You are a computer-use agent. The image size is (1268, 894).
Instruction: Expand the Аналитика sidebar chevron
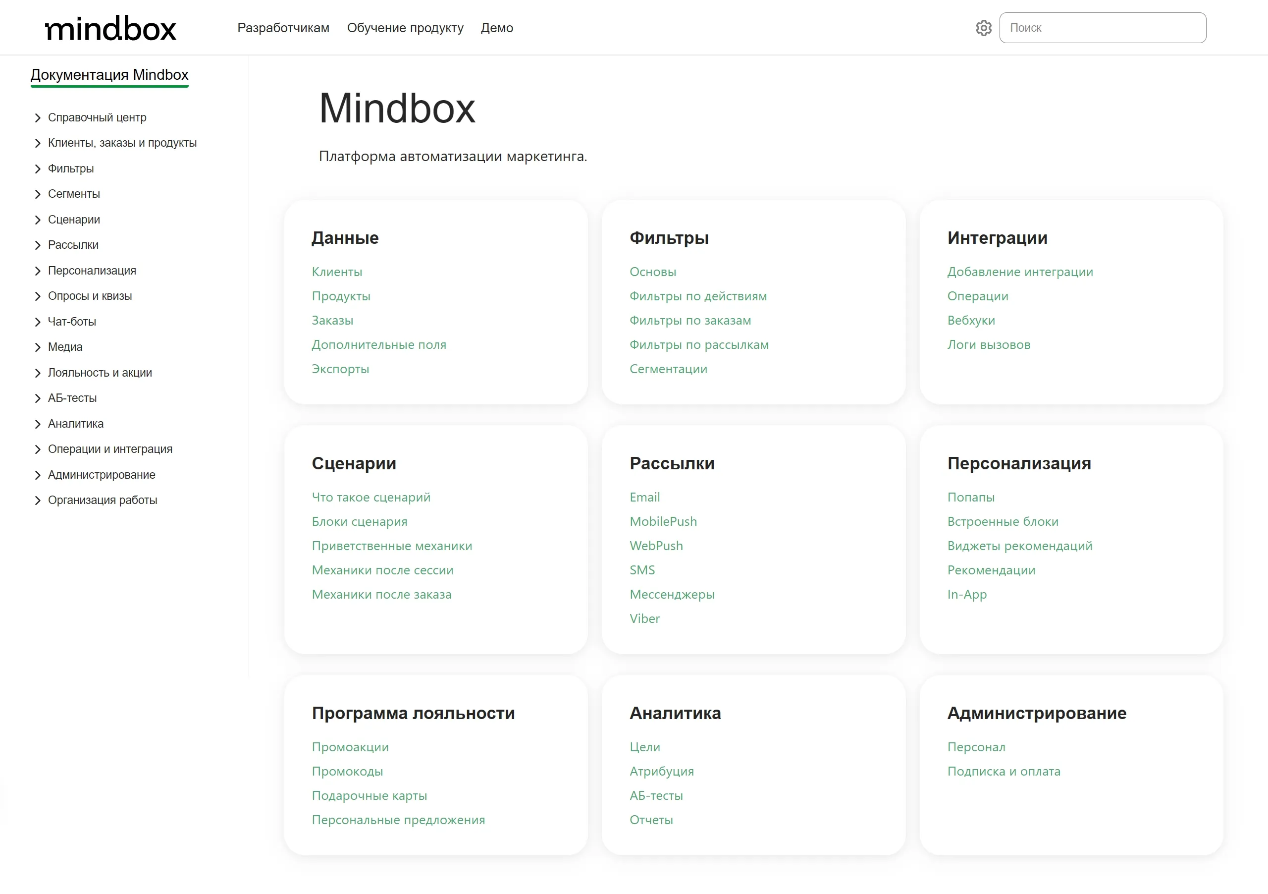(x=38, y=424)
